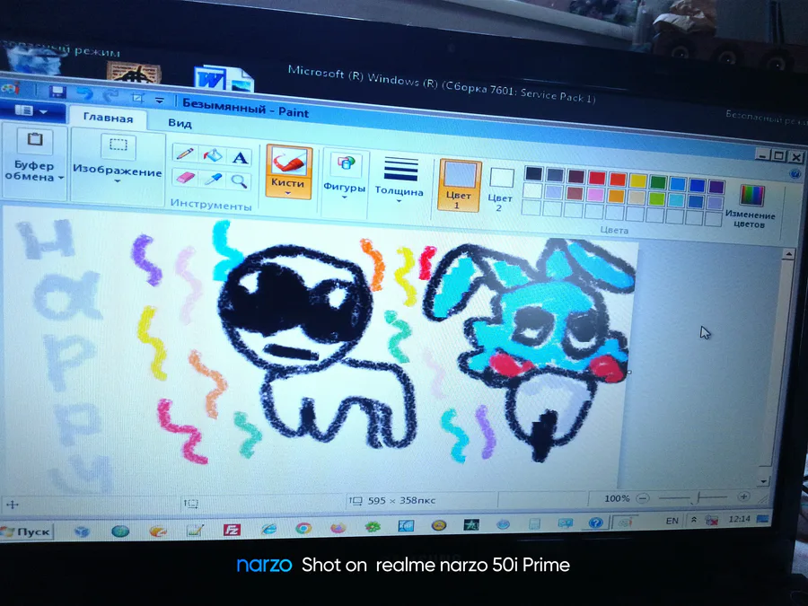This screenshot has width=808, height=606.
Task: Select the Fill with color bucket tool
Action: tap(212, 155)
